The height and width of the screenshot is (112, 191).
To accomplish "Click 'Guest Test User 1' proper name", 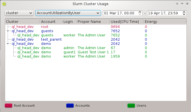I will tap(93, 52).
